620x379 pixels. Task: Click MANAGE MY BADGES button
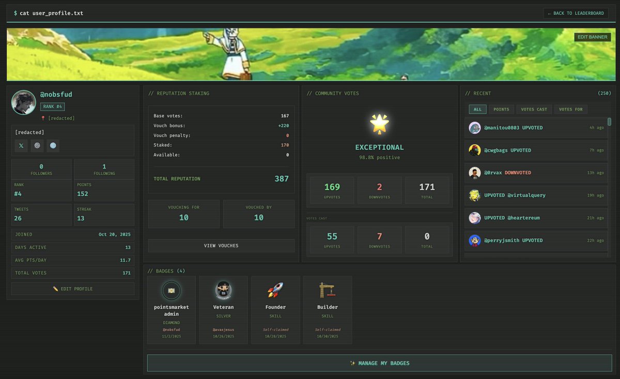tap(380, 363)
